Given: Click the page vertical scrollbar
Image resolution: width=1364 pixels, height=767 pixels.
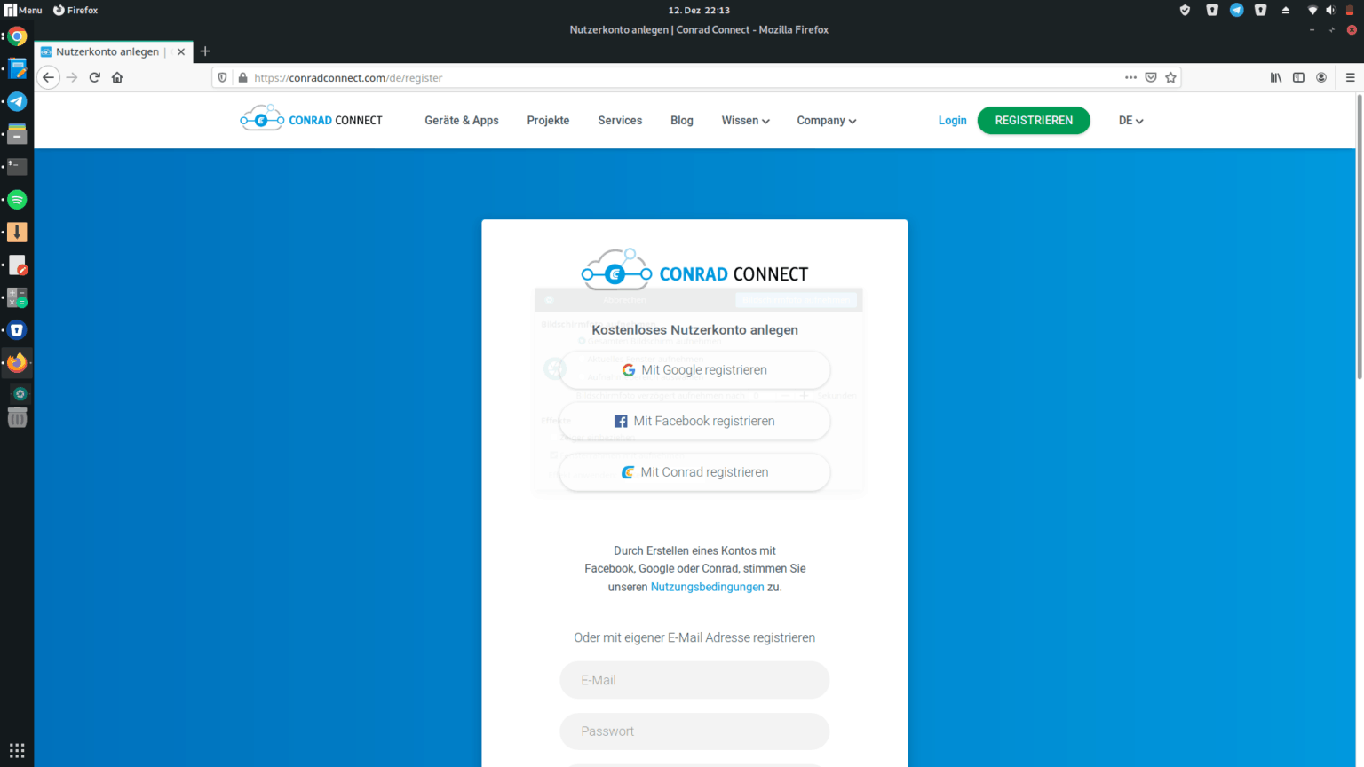Looking at the screenshot, I should point(1359,238).
